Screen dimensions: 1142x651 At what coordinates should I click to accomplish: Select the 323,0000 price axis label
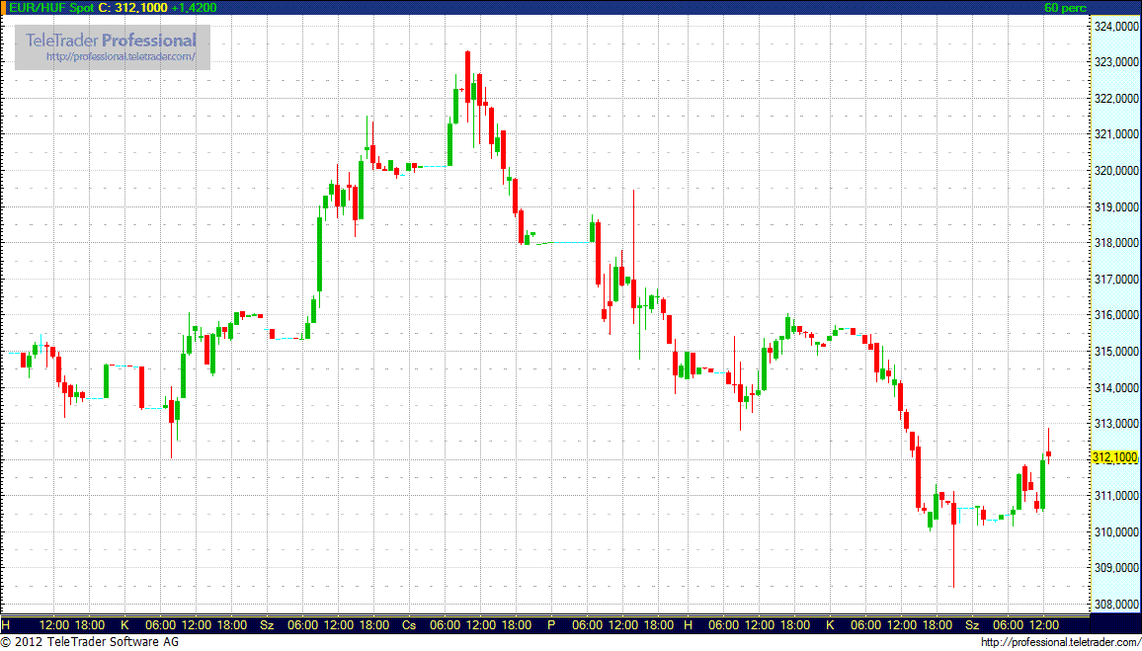coord(1115,62)
